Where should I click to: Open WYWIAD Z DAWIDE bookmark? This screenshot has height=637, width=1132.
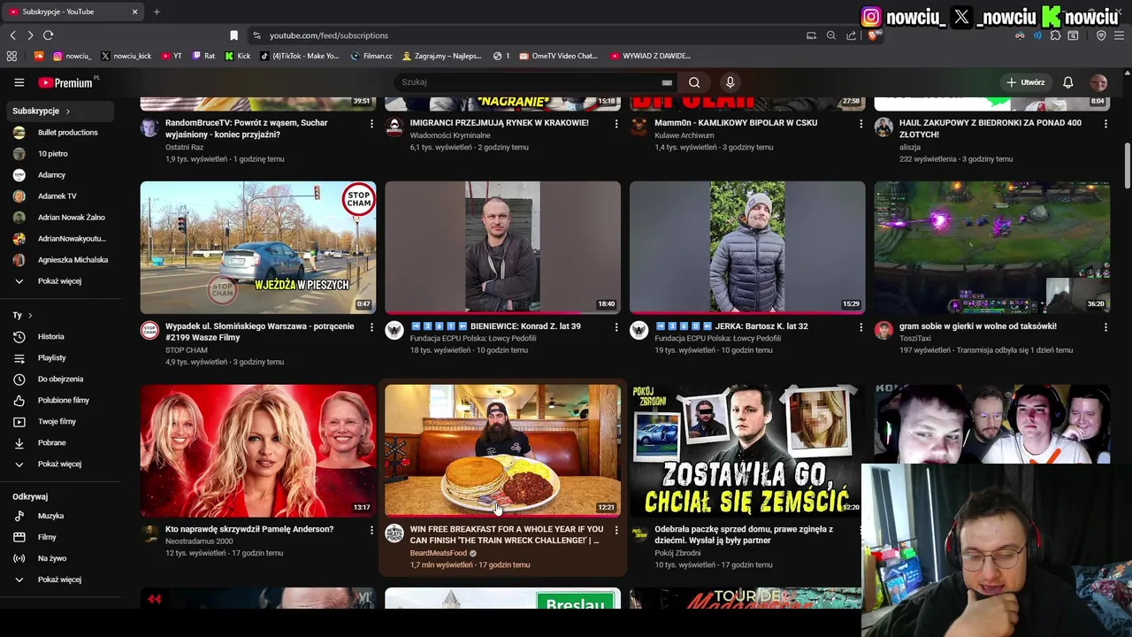point(650,56)
